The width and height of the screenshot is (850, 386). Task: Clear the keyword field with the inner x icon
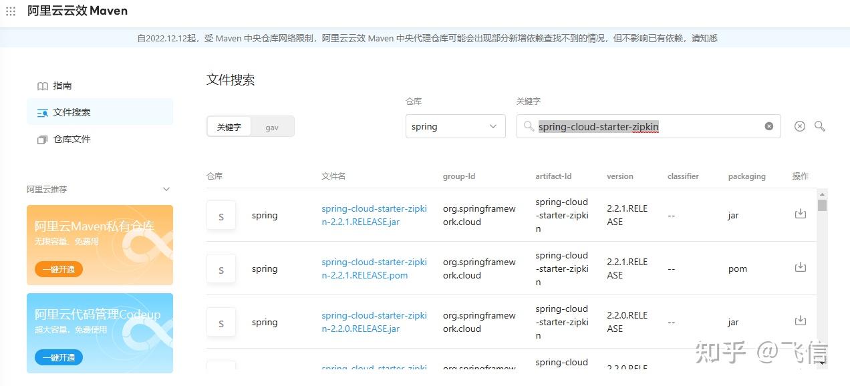[x=768, y=126]
